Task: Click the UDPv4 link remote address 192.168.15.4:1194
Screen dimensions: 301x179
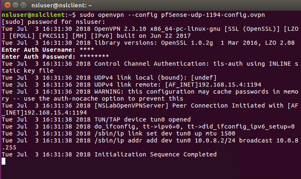Action: pos(230,85)
